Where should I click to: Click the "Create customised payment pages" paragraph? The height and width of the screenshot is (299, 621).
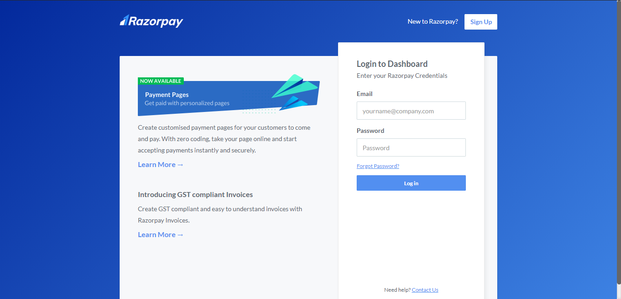pos(224,139)
